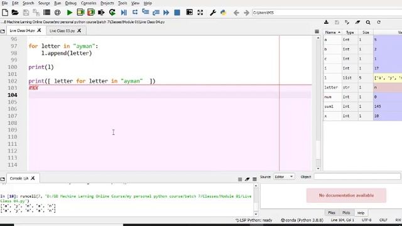Close the Live Class 04.py tab

(x=39, y=30)
